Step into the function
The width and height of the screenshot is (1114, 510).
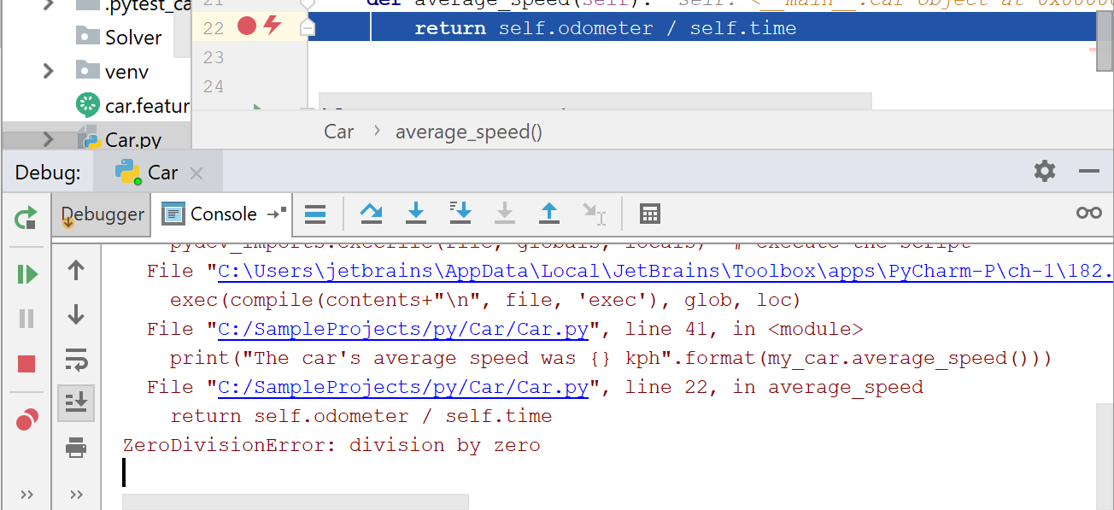click(x=416, y=213)
